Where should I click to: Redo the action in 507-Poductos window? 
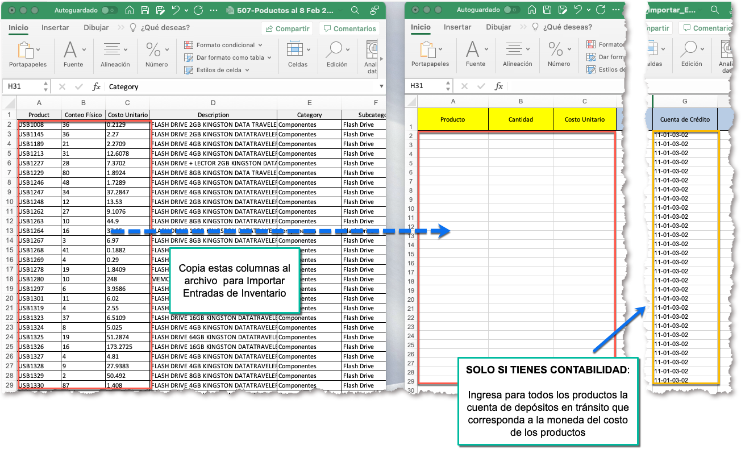click(x=198, y=10)
